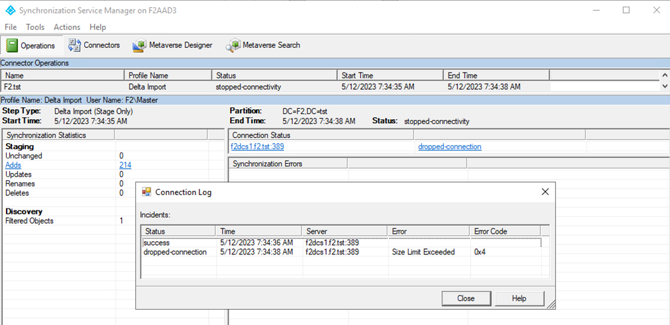
Task: Click Time column header in Connection Log
Action: pyautogui.click(x=259, y=231)
